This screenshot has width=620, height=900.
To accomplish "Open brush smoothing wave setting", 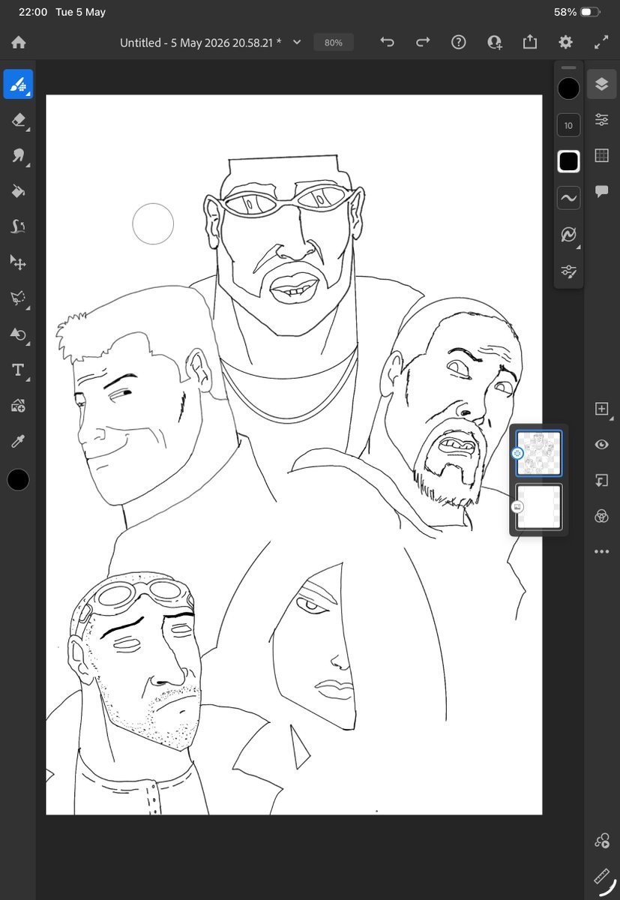I will [568, 198].
